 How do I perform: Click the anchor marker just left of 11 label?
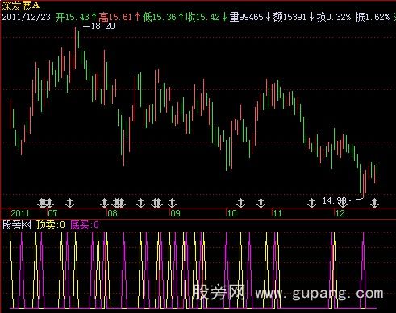(261, 203)
